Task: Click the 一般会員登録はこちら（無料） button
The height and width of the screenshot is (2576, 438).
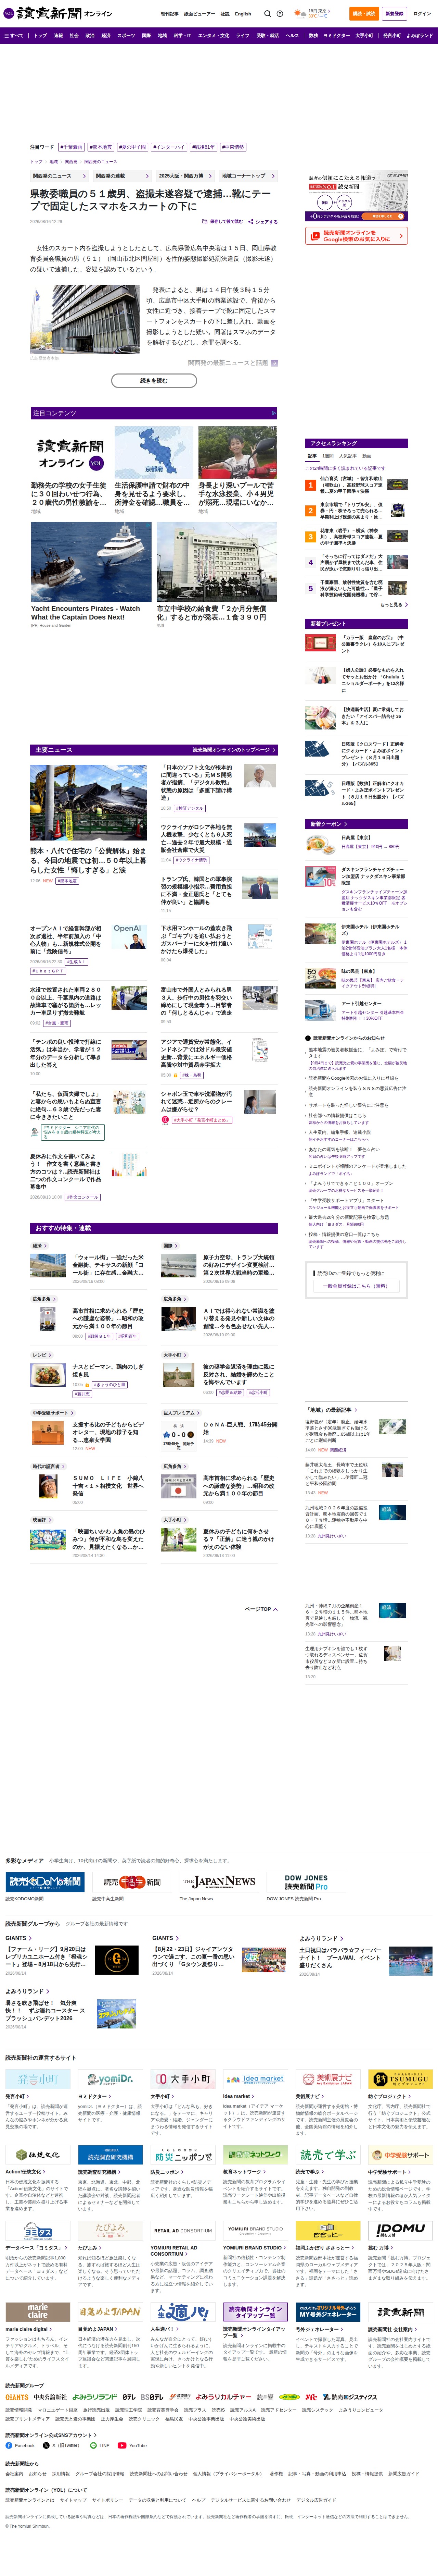Action: click(x=356, y=1286)
